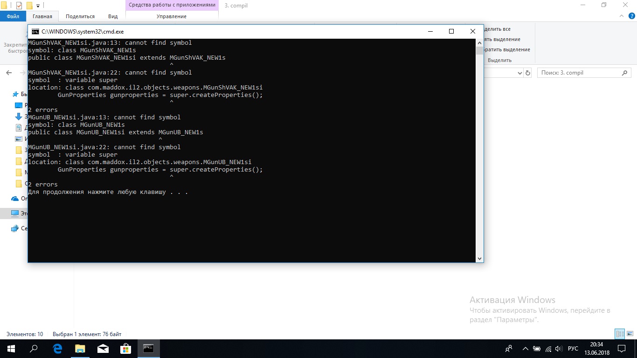Launch Microsoft Edge from taskbar
This screenshot has height=358, width=637.
pyautogui.click(x=57, y=349)
